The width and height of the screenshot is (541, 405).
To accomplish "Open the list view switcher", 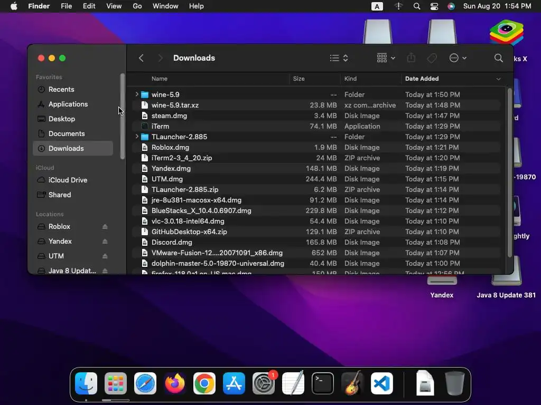I will point(339,58).
